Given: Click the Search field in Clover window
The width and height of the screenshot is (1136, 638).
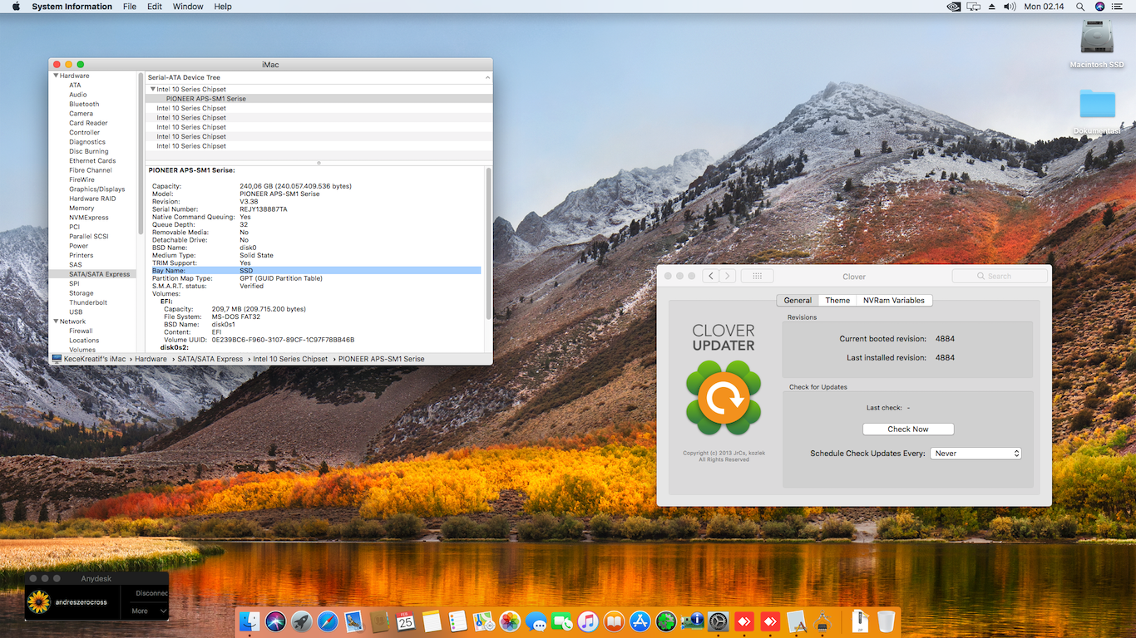Looking at the screenshot, I should 1000,276.
